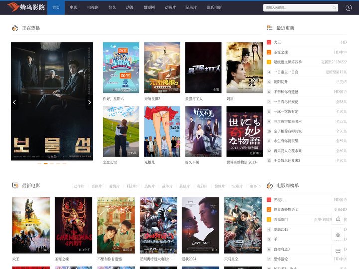Filter latest movies by 战争片
This screenshot has height=269, width=359.
pyautogui.click(x=167, y=186)
